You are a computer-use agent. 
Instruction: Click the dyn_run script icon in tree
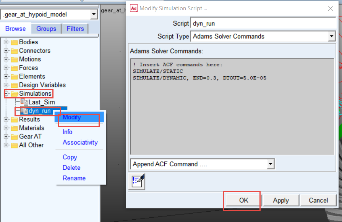point(24,111)
